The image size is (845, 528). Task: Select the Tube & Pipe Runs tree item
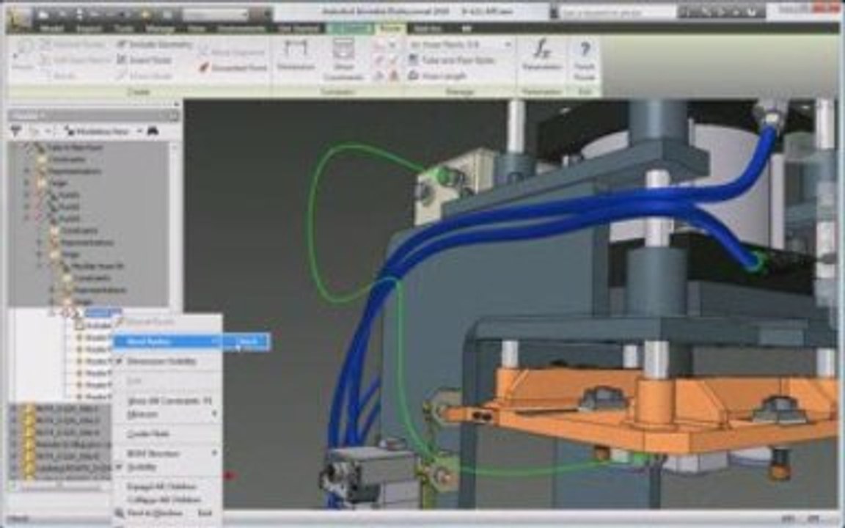click(74, 147)
